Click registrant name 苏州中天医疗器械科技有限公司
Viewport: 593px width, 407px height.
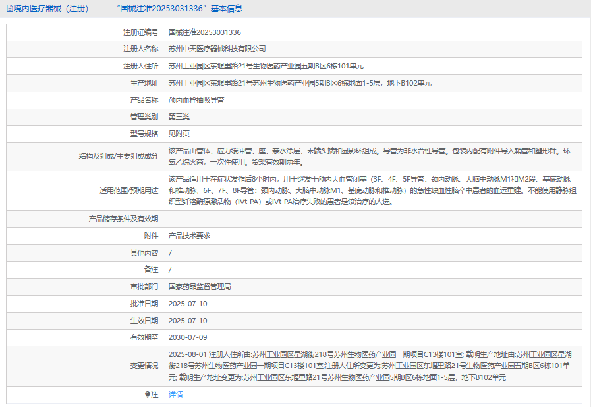217,49
